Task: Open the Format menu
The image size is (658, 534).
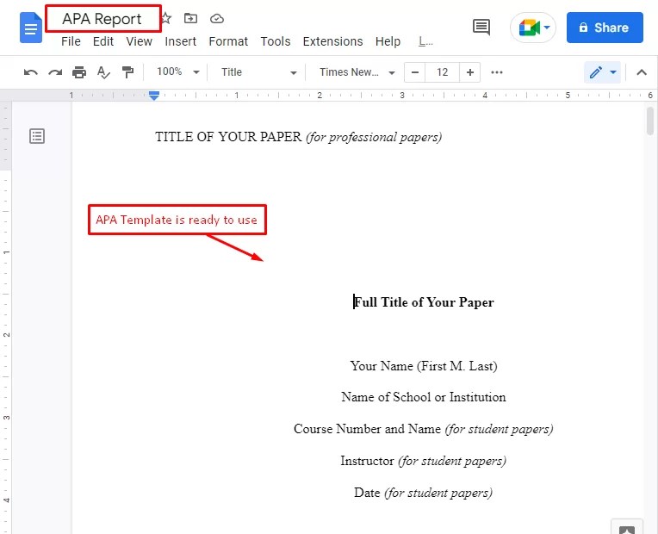Action: 228,41
